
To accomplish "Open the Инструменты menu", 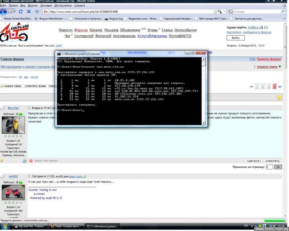I will [63, 5].
